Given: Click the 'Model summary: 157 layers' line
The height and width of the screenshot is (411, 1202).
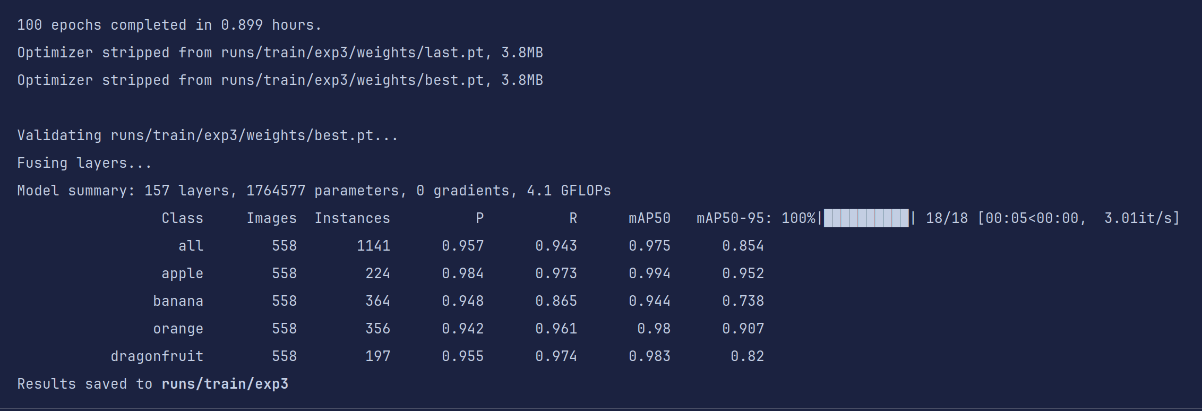Looking at the screenshot, I should [314, 191].
